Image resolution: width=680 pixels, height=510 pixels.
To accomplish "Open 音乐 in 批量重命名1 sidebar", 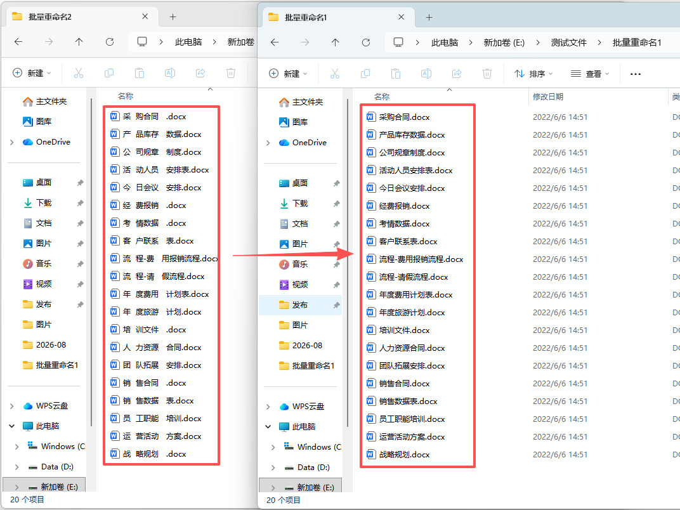I will point(293,264).
